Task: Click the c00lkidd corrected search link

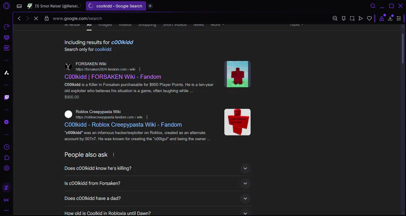Action: pyautogui.click(x=122, y=42)
